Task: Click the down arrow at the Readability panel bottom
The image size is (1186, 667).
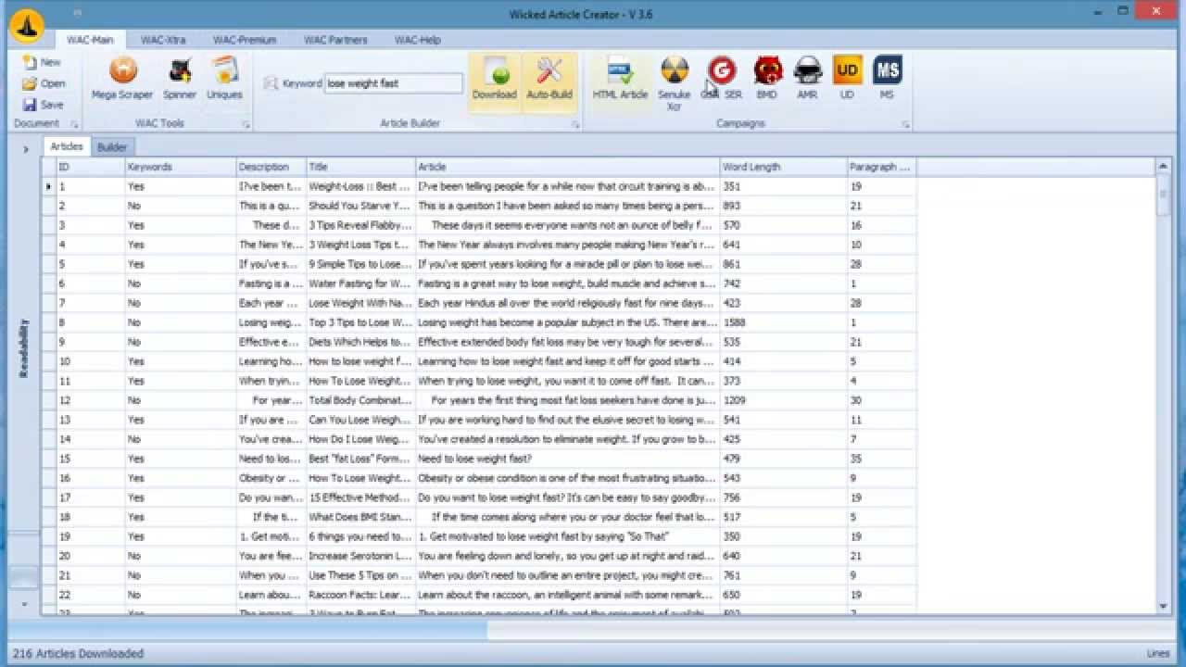Action: [x=25, y=604]
